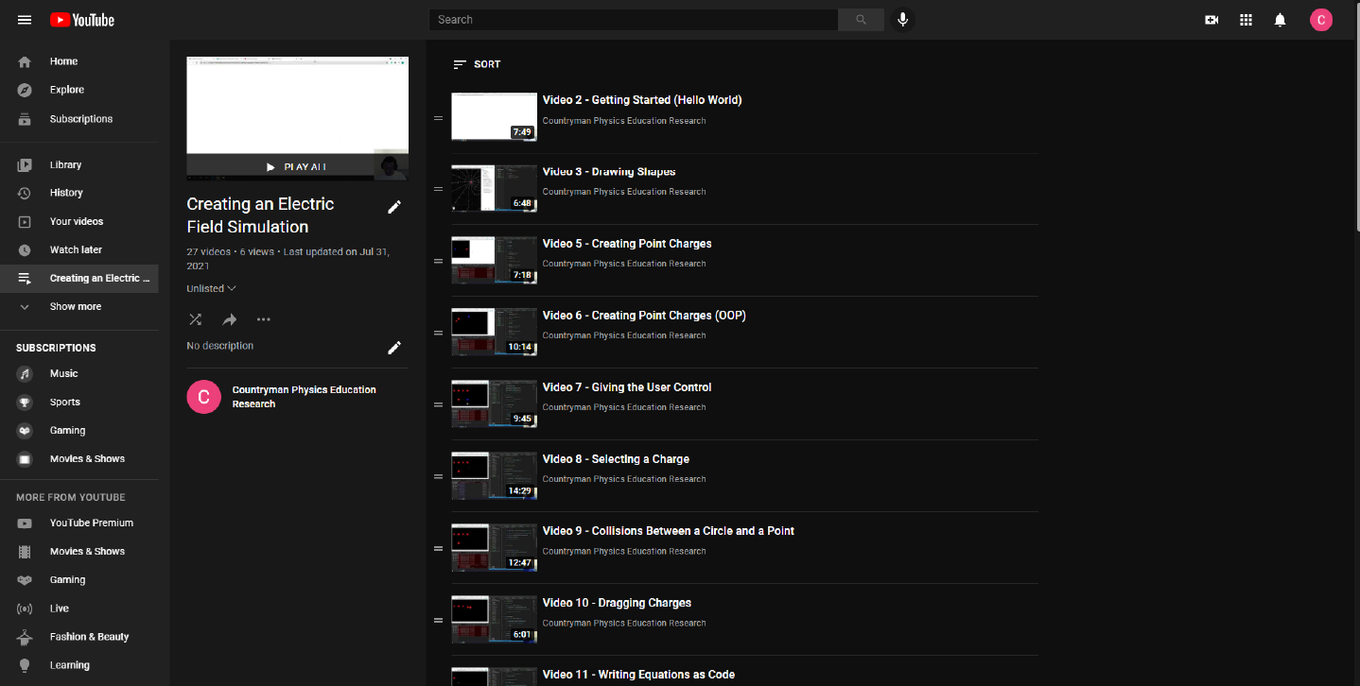Click the search magnifier button
The image size is (1360, 686).
pos(861,19)
